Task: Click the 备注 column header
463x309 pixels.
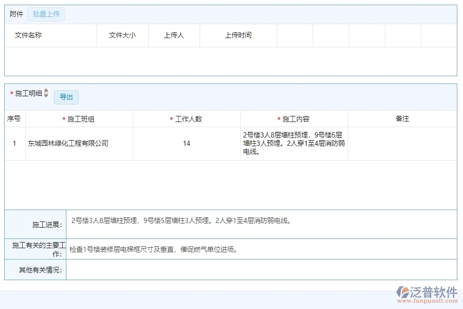Action: [402, 119]
